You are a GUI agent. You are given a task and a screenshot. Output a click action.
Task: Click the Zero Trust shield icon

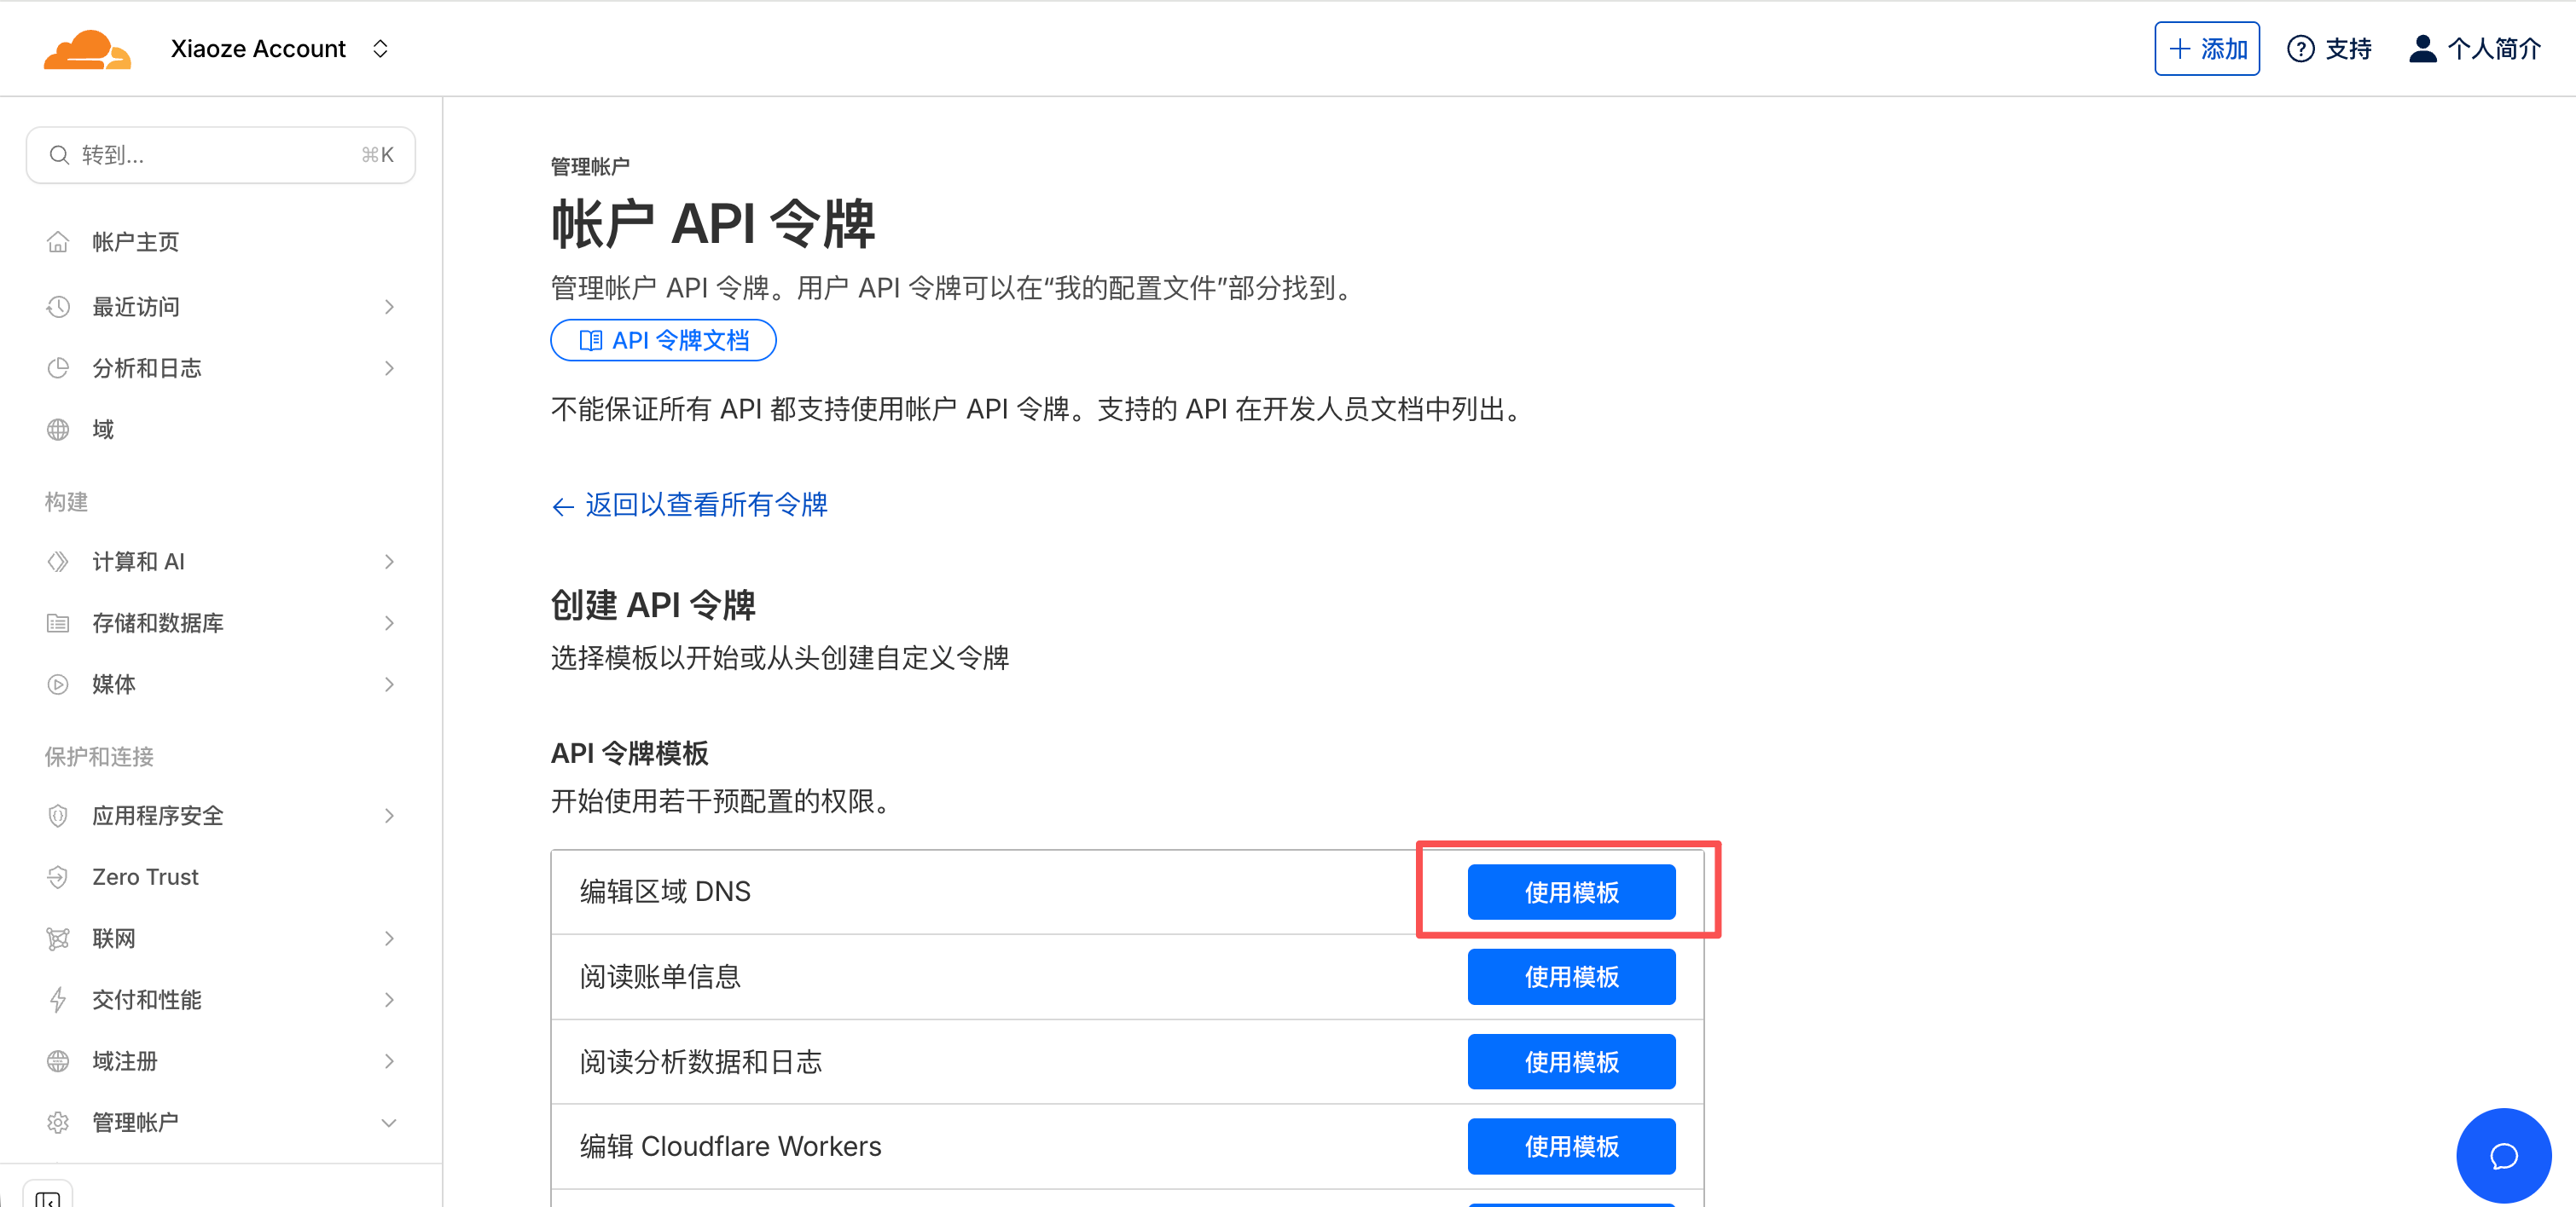(58, 876)
